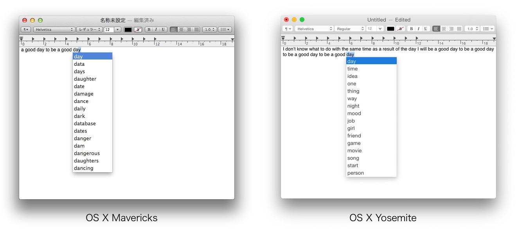This screenshot has width=518, height=231.
Task: Open font size combo arrow in Yosemite window
Action: pos(380,29)
